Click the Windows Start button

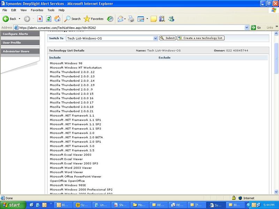click(13, 205)
